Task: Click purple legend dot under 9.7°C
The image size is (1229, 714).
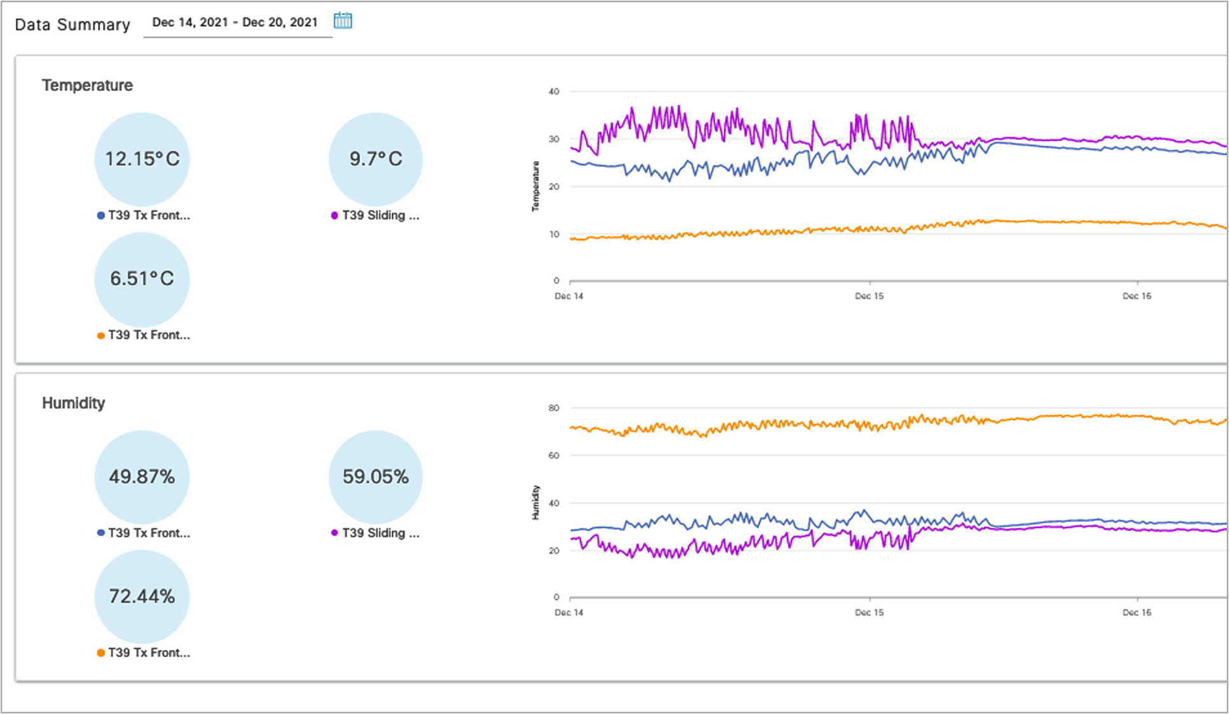Action: (x=335, y=216)
